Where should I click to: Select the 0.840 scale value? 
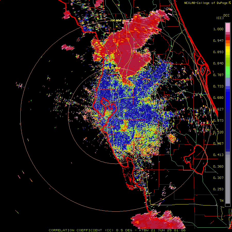click(218, 63)
